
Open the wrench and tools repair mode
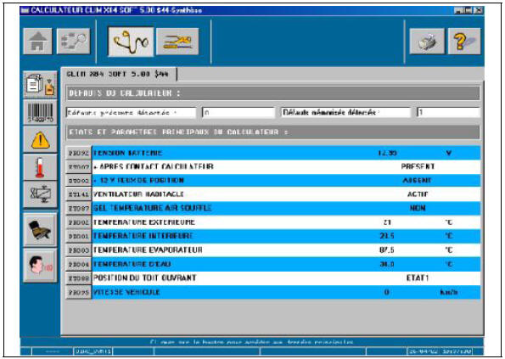pyautogui.click(x=177, y=42)
